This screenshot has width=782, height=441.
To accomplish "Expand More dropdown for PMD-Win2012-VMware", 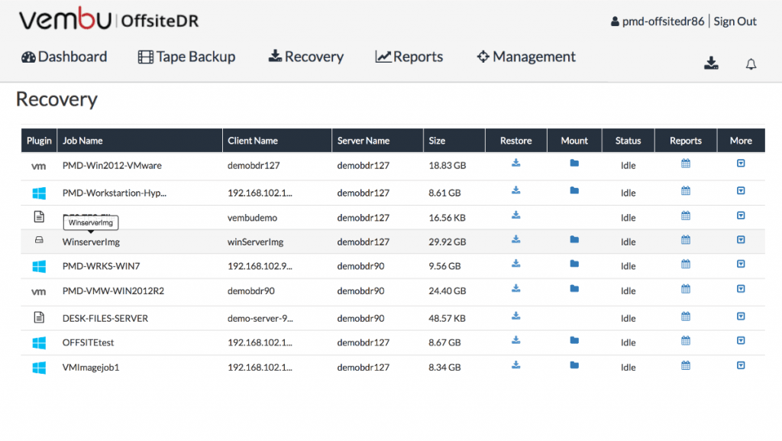I will pos(741,164).
